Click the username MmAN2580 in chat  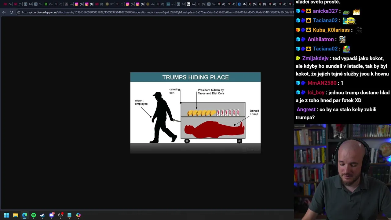pos(322,83)
